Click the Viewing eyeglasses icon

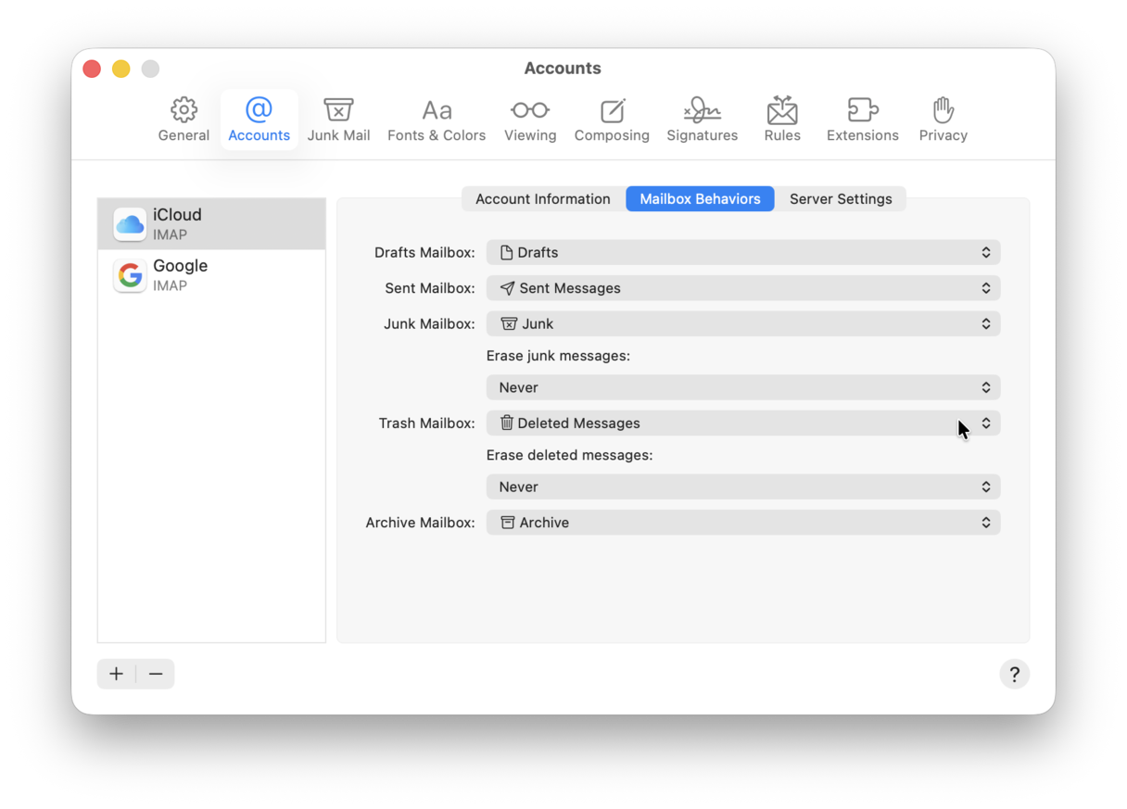529,119
